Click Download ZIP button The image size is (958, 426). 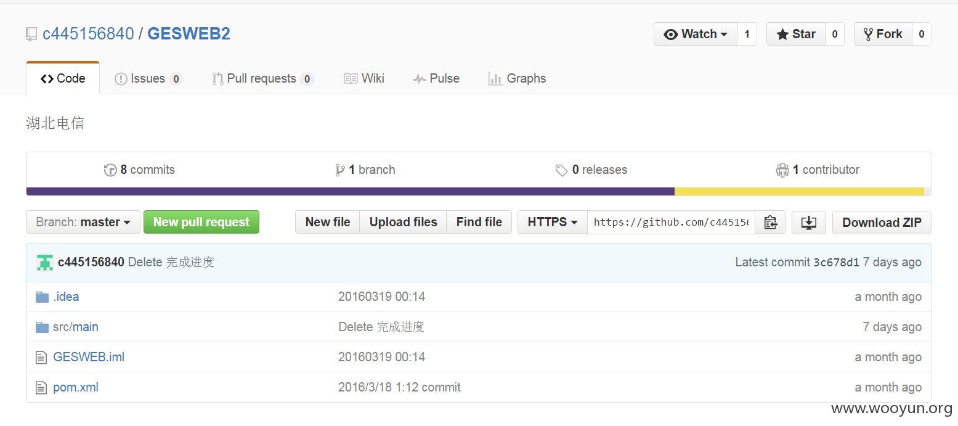coord(882,223)
